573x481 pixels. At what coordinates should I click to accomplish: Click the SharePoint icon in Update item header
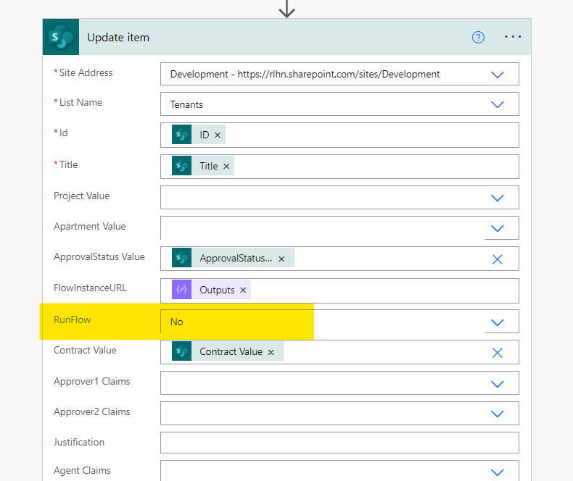pos(62,38)
